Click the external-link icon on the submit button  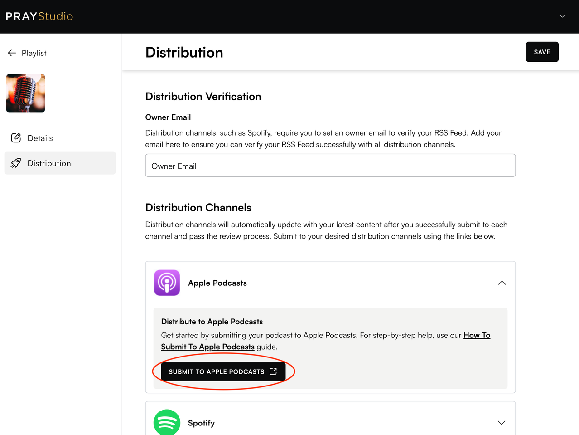(273, 371)
